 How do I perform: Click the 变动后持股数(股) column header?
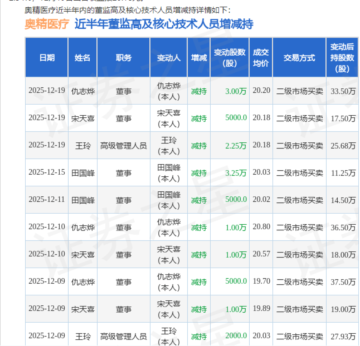pyautogui.click(x=342, y=58)
